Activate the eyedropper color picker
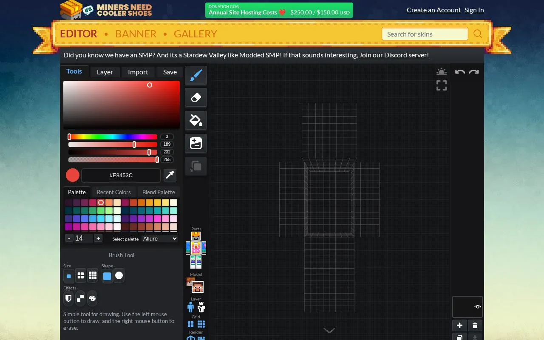The image size is (544, 340). (170, 175)
